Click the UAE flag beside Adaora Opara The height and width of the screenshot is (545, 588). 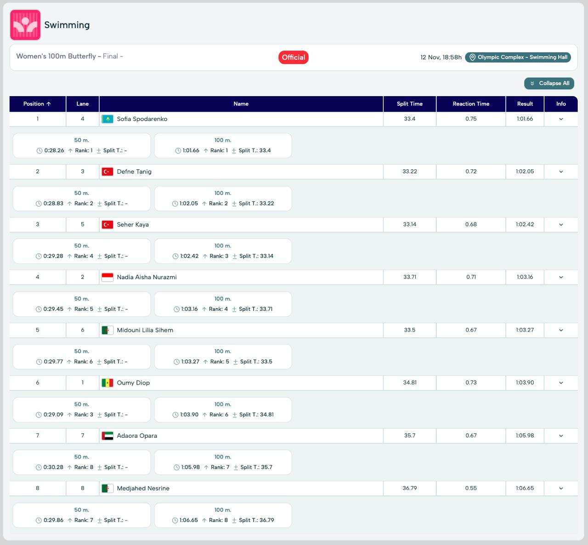pyautogui.click(x=107, y=436)
